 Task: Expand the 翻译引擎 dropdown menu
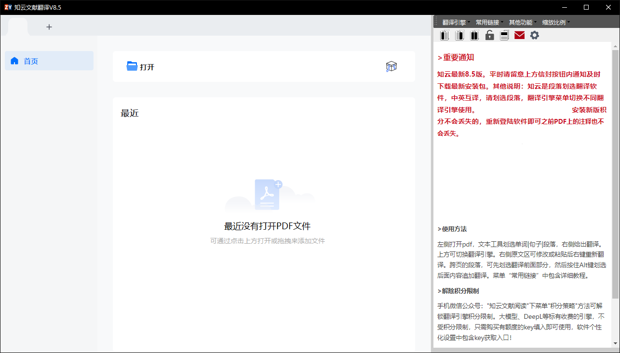[456, 22]
